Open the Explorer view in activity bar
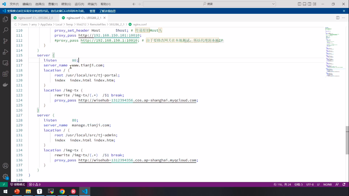Viewport: 349px width, 196px height. click(x=5, y=19)
